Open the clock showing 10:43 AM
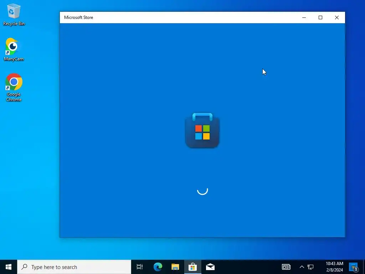The width and height of the screenshot is (365, 274). click(x=334, y=267)
